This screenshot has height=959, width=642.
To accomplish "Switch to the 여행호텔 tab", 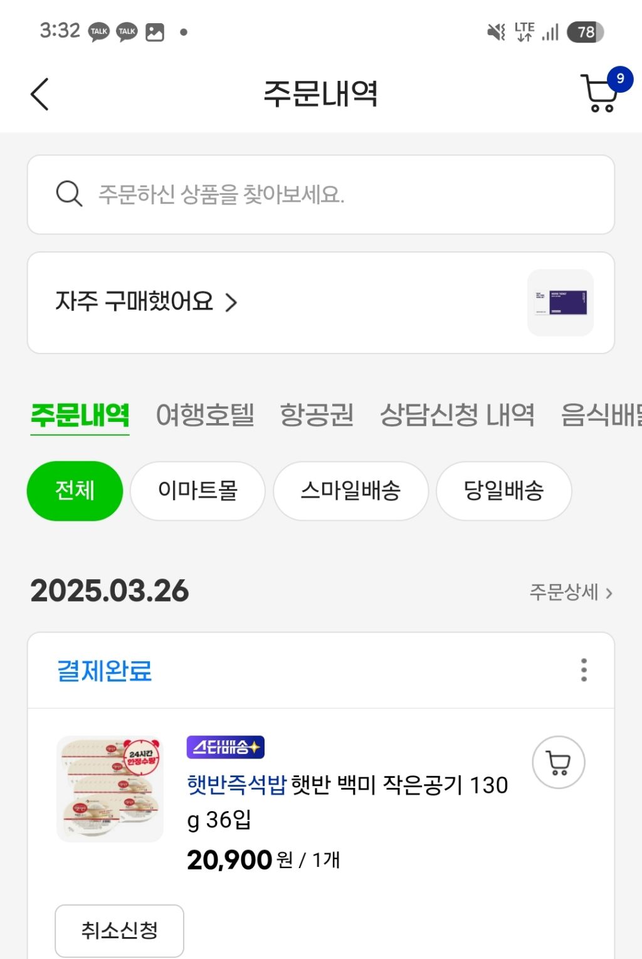I will tap(205, 415).
